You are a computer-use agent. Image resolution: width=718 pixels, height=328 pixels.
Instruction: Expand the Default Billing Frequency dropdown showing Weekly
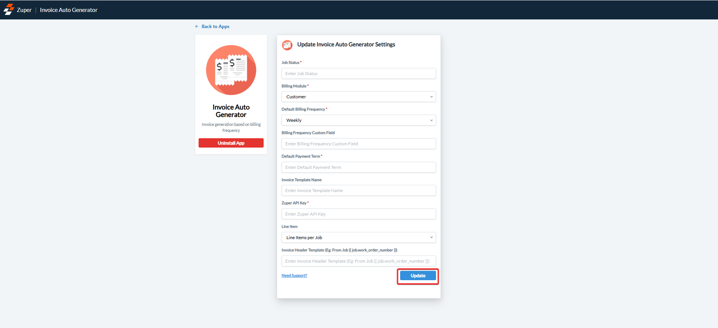(x=359, y=120)
